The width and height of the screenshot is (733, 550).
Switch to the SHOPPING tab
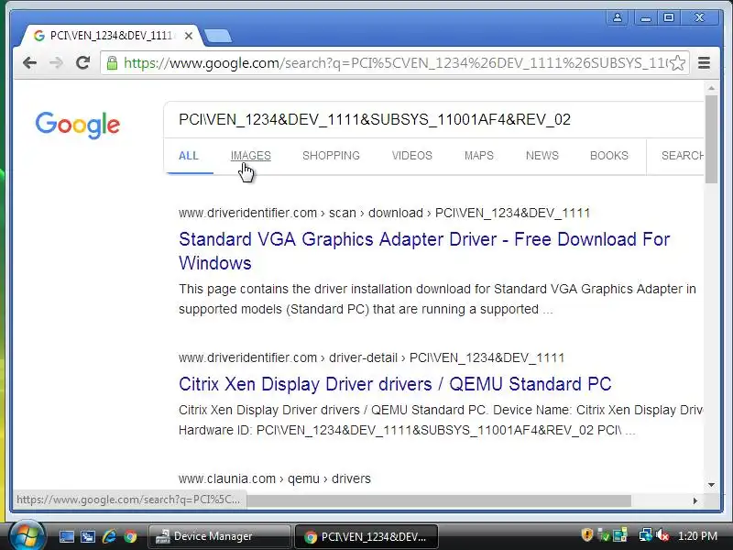(x=331, y=156)
